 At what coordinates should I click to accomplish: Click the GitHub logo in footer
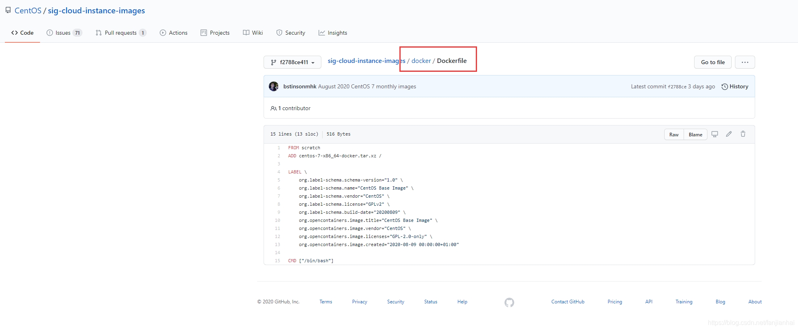(x=509, y=302)
